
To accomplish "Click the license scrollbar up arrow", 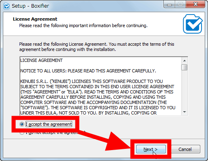I will click(x=184, y=61).
